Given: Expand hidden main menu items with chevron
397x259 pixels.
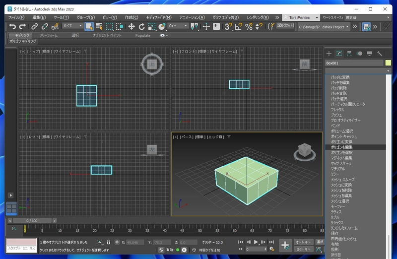Looking at the screenshot, I should [x=277, y=17].
